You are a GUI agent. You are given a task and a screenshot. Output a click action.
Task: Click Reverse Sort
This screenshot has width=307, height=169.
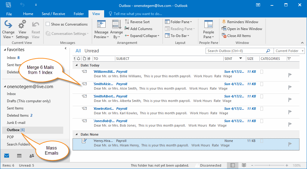[137, 22]
